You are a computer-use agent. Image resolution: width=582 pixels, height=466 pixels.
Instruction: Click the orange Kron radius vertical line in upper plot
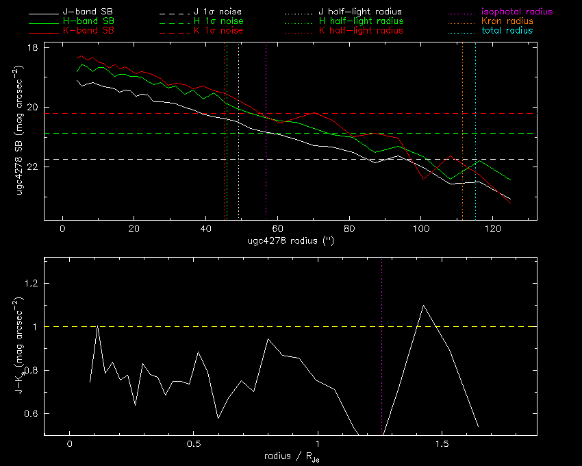(462, 130)
